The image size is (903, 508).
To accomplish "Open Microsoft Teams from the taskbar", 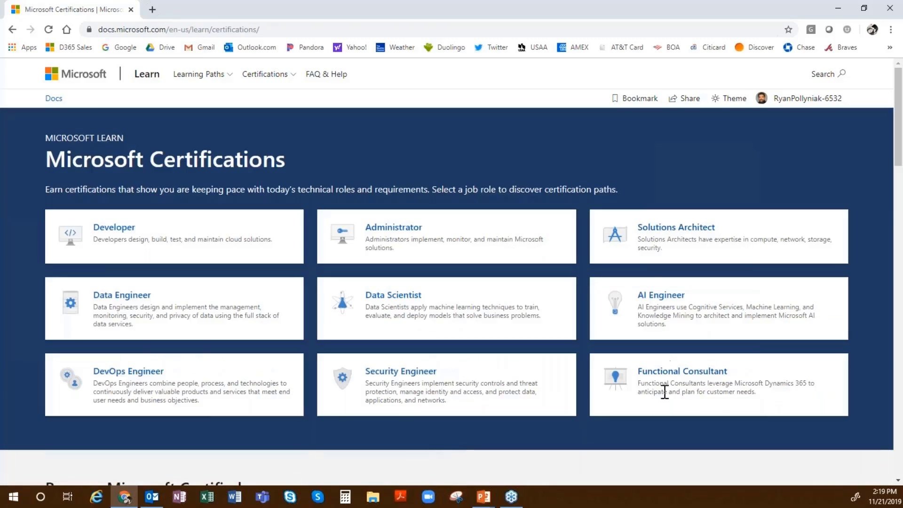I will (x=262, y=496).
